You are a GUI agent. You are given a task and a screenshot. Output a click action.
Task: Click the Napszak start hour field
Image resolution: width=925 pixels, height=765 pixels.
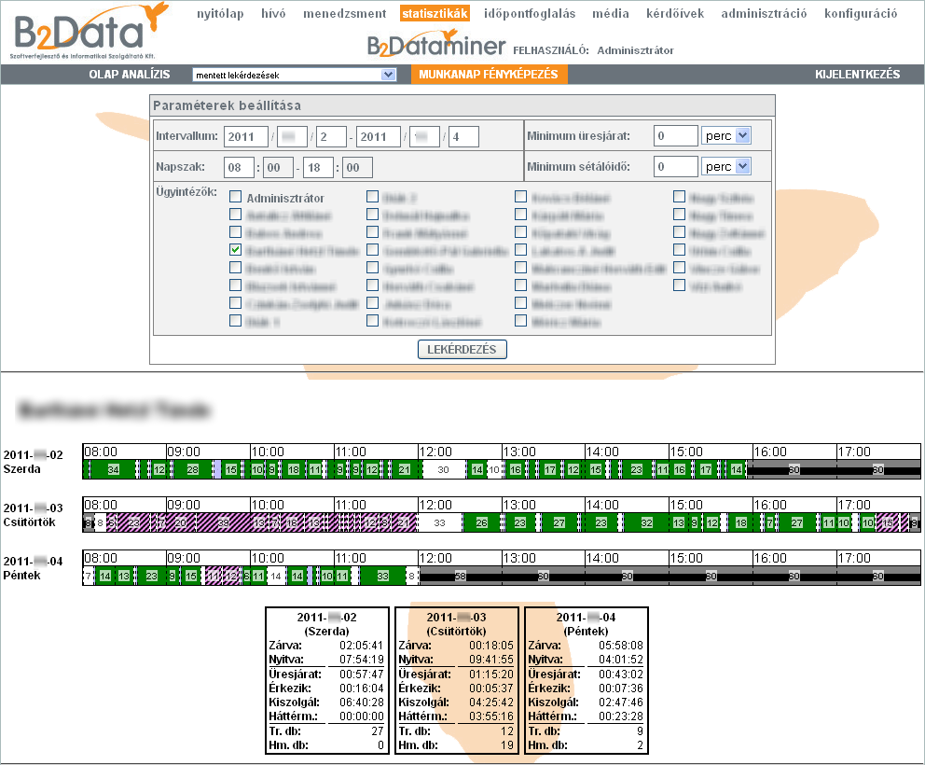click(x=239, y=167)
